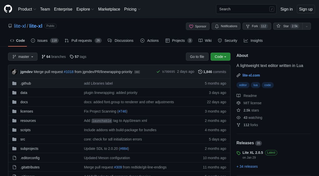
Task: Open commit history via the clock icon
Action: (200, 72)
